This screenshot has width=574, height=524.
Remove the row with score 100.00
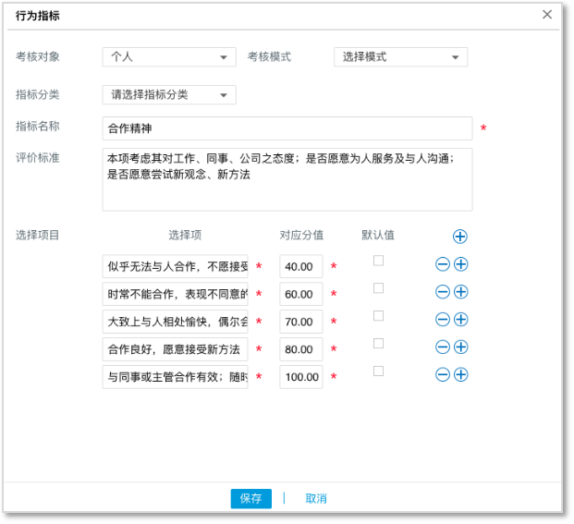point(443,375)
